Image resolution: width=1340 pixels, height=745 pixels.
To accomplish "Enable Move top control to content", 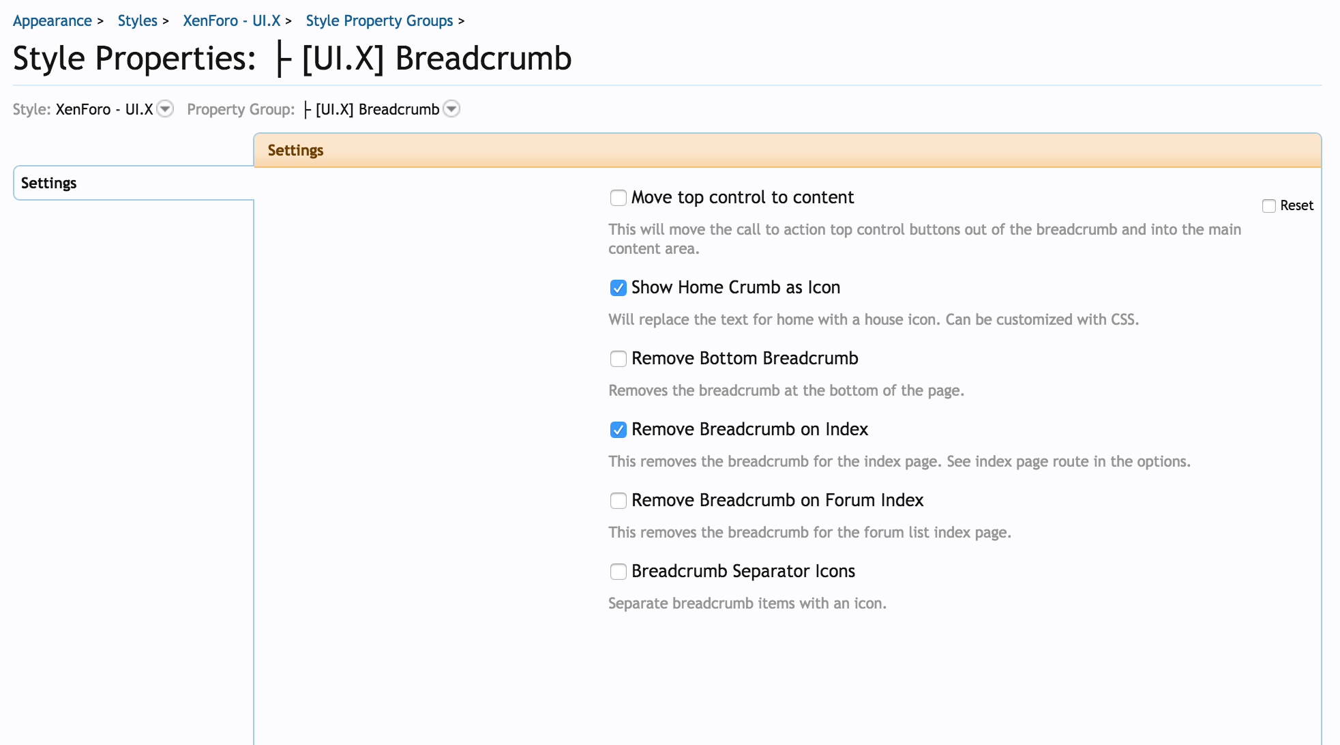I will tap(619, 198).
